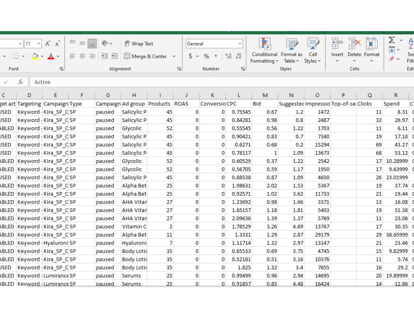Click the Increase Decimal icon
Screen dimensions: 414x311
(x=229, y=56)
